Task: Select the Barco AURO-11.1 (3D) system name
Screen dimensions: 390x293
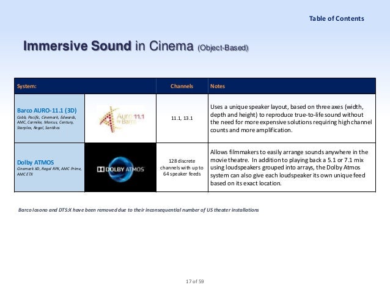Action: (46, 110)
